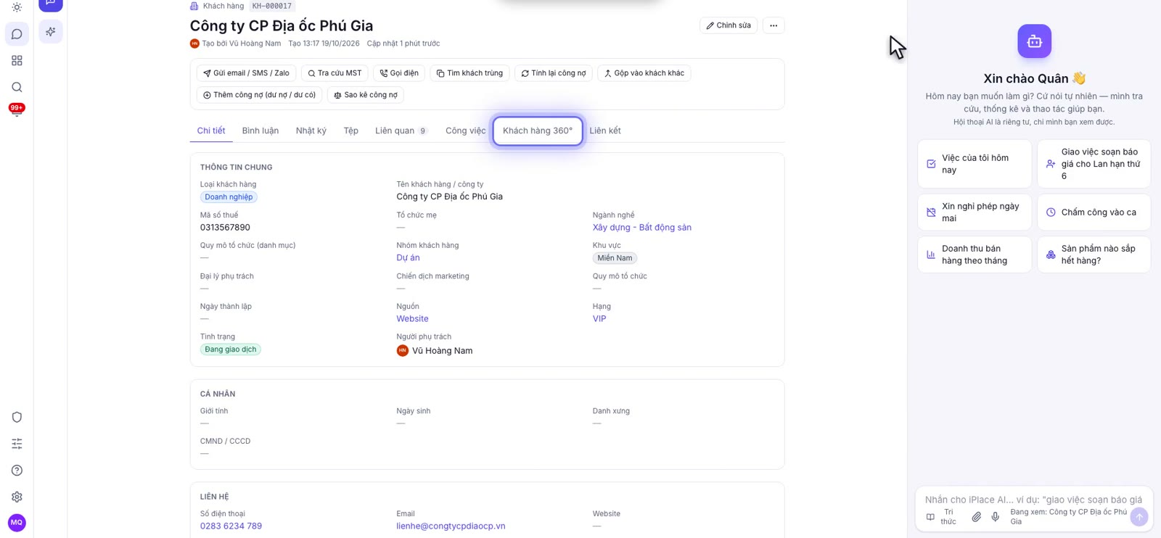Click Gộp vào khách khác button
Screen dimensions: 1161x538
point(644,73)
